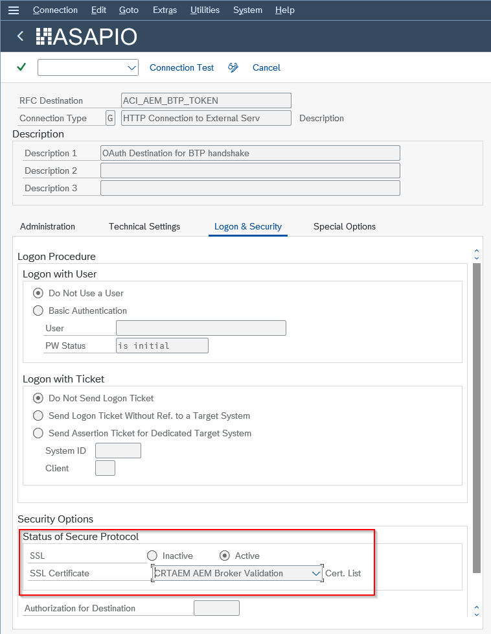Click the Authorization for Destination field
Viewport: 491px width, 634px height.
[216, 608]
